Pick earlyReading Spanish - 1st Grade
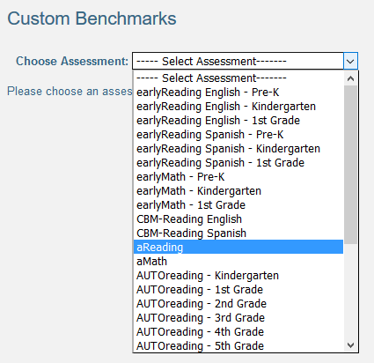This screenshot has width=374, height=363. tap(238, 163)
